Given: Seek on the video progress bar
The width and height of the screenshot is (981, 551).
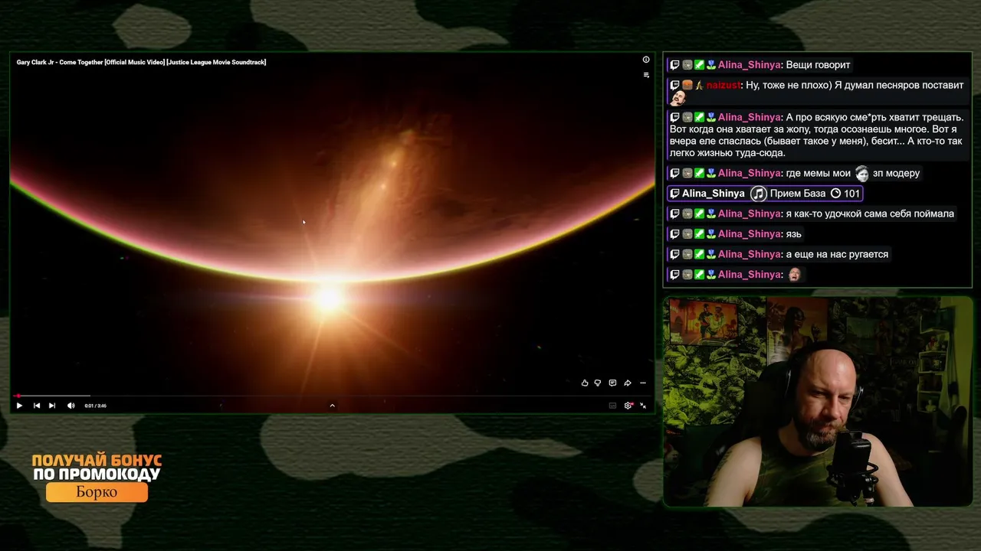Looking at the screenshot, I should click(x=332, y=396).
